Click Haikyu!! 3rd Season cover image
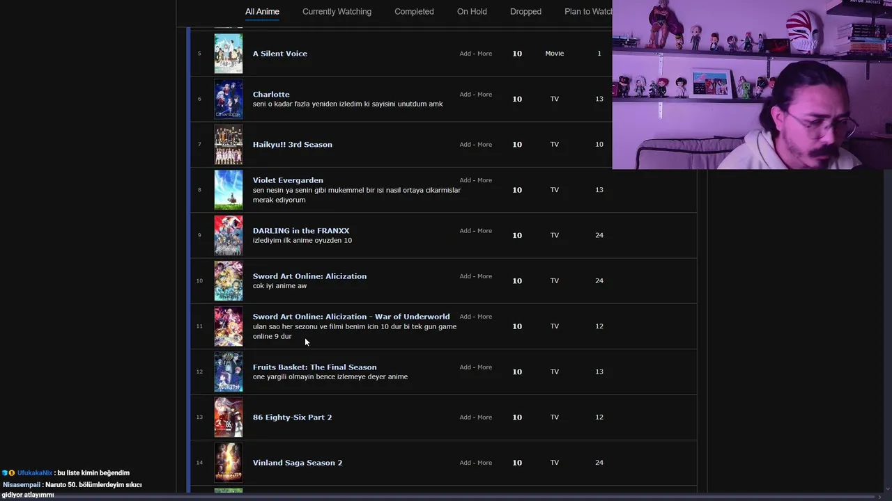892x501 pixels. point(229,144)
